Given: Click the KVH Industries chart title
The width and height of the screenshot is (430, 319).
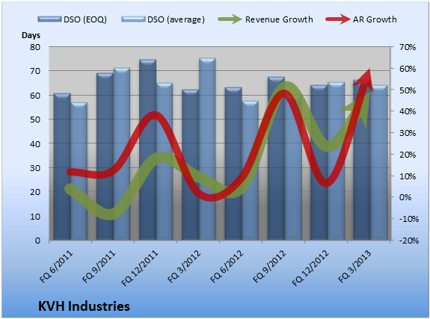Looking at the screenshot, I should [x=84, y=306].
